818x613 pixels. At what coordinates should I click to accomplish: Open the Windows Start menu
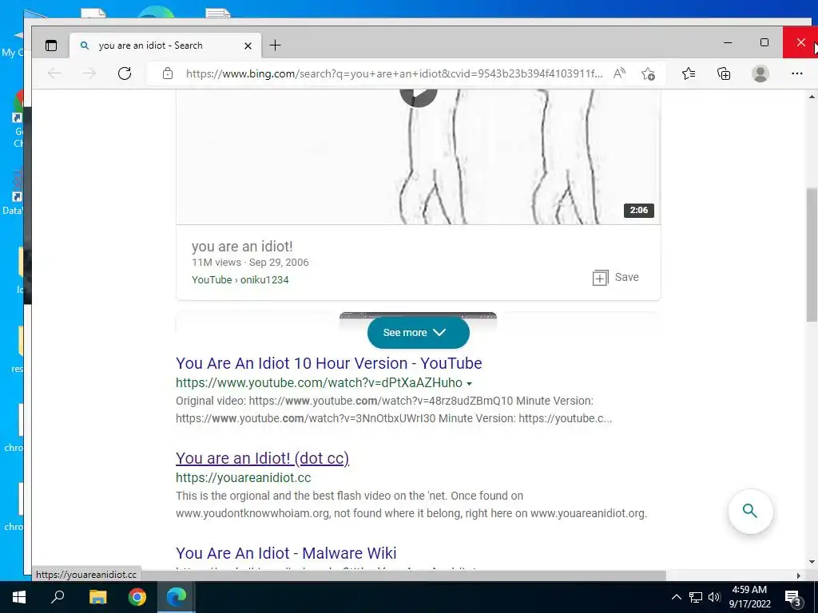(x=19, y=597)
